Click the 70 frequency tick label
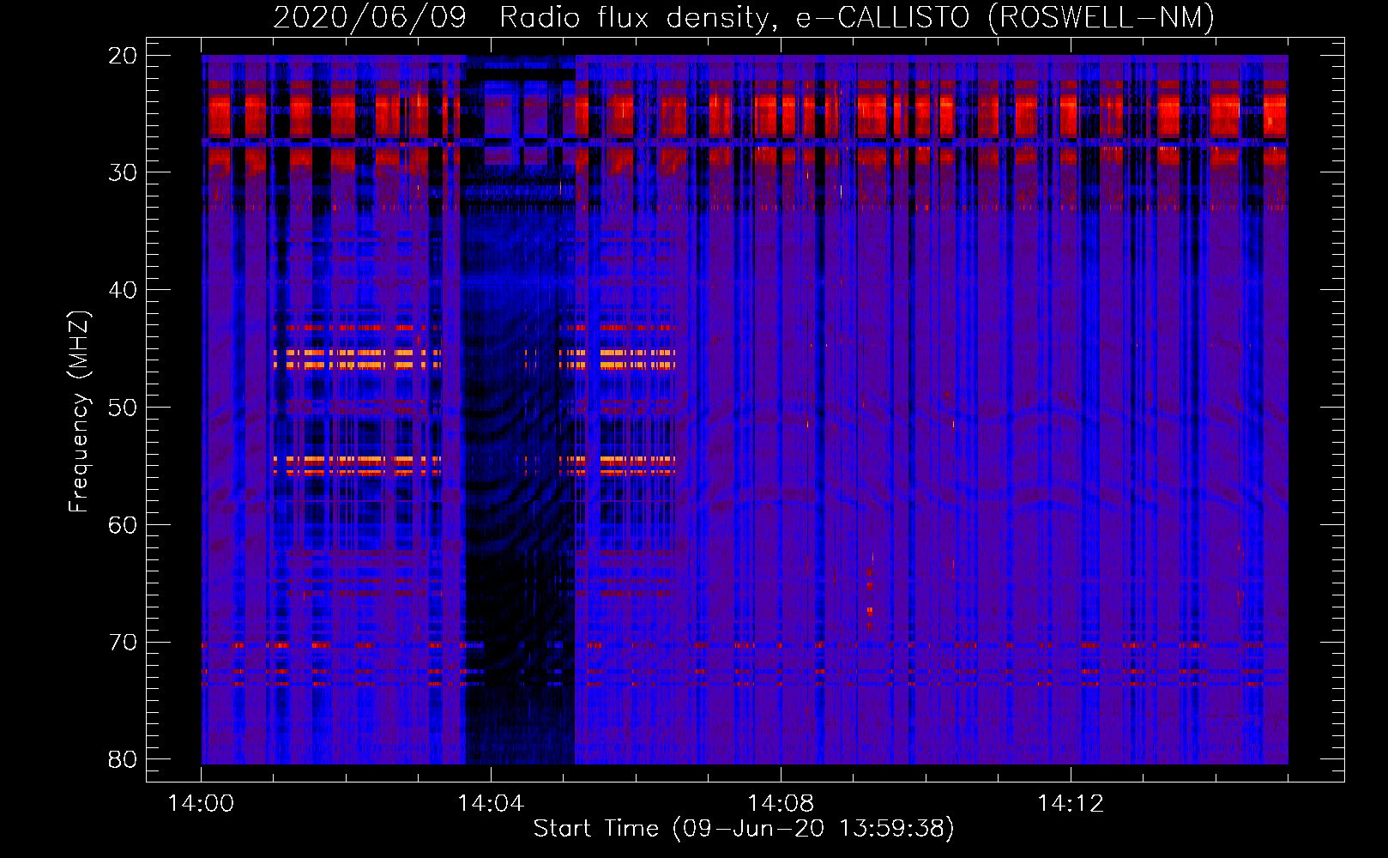 coord(123,643)
